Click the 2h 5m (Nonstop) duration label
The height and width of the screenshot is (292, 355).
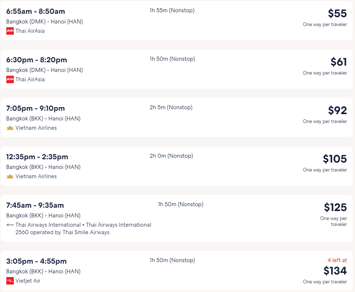[x=171, y=107]
